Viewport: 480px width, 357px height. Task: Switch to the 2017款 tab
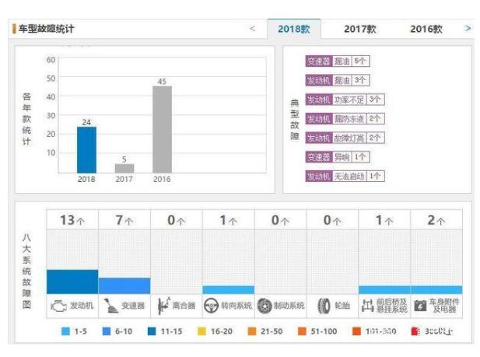click(360, 29)
